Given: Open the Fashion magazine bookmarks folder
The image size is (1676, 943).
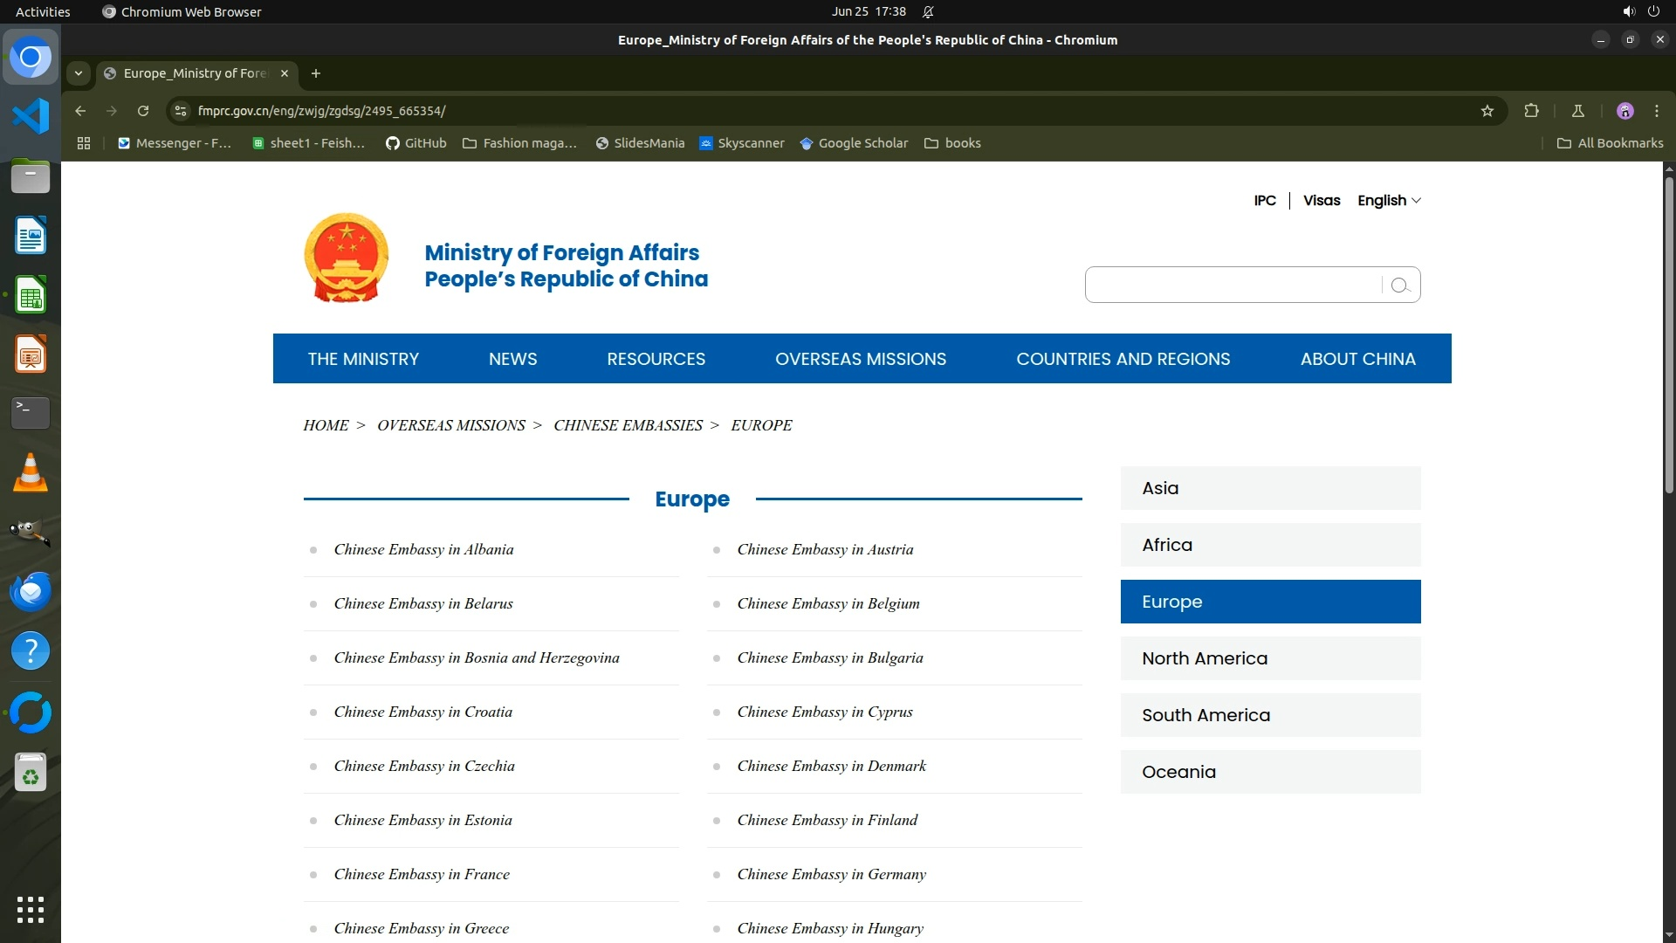Looking at the screenshot, I should click(x=520, y=143).
